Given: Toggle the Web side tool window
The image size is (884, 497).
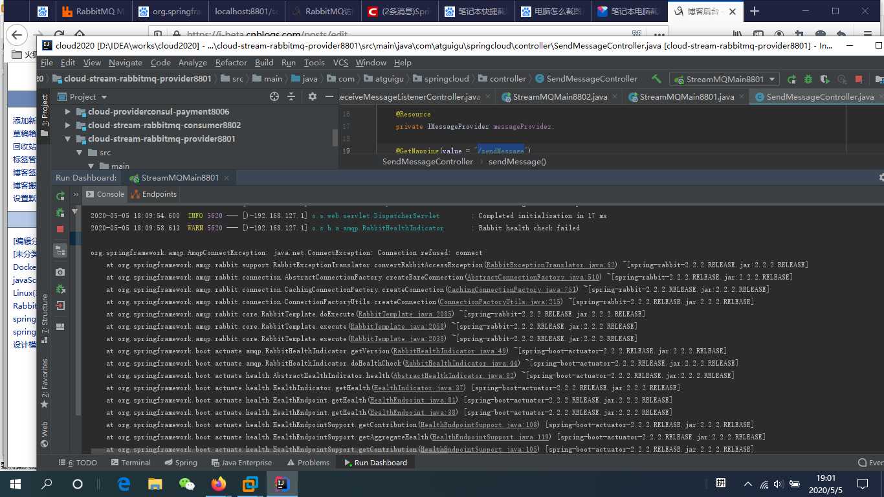Looking at the screenshot, I should click(x=45, y=434).
